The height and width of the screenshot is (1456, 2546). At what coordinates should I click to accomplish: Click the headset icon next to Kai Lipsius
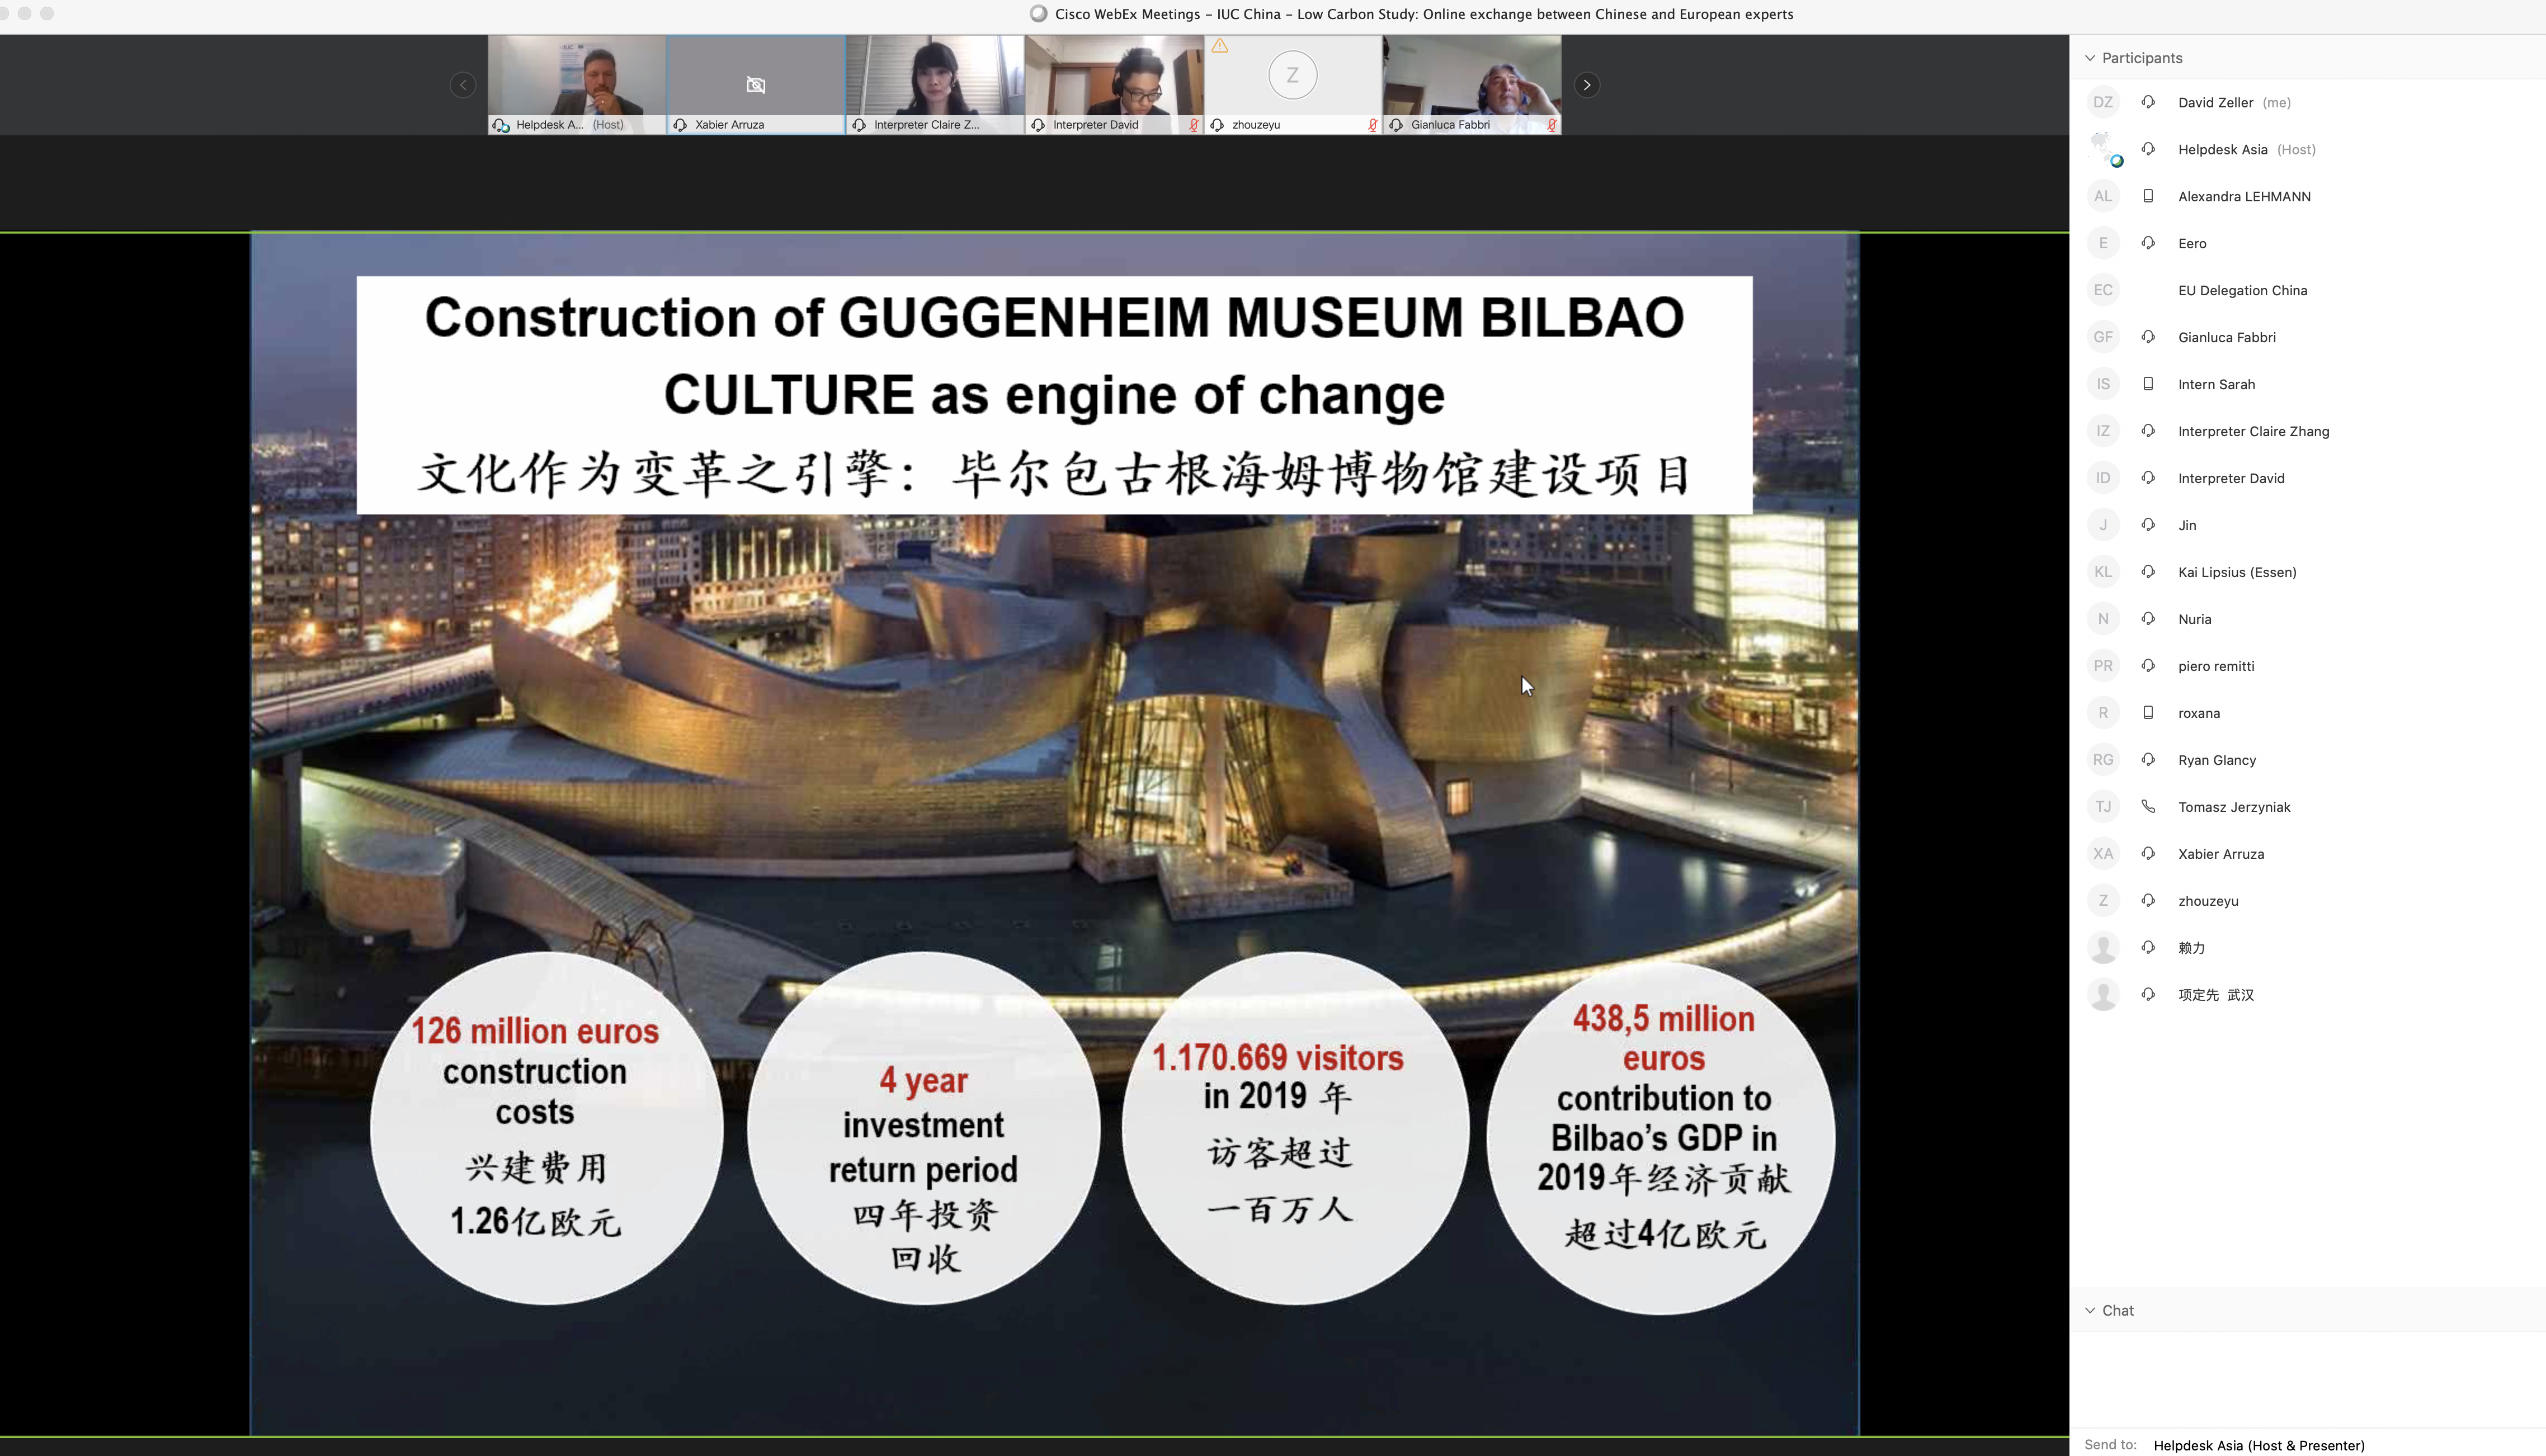2148,572
